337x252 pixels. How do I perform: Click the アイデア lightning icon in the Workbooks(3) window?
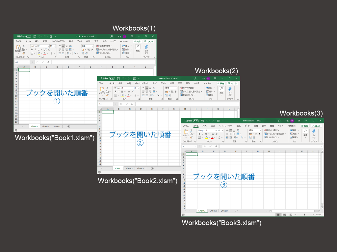314,132
